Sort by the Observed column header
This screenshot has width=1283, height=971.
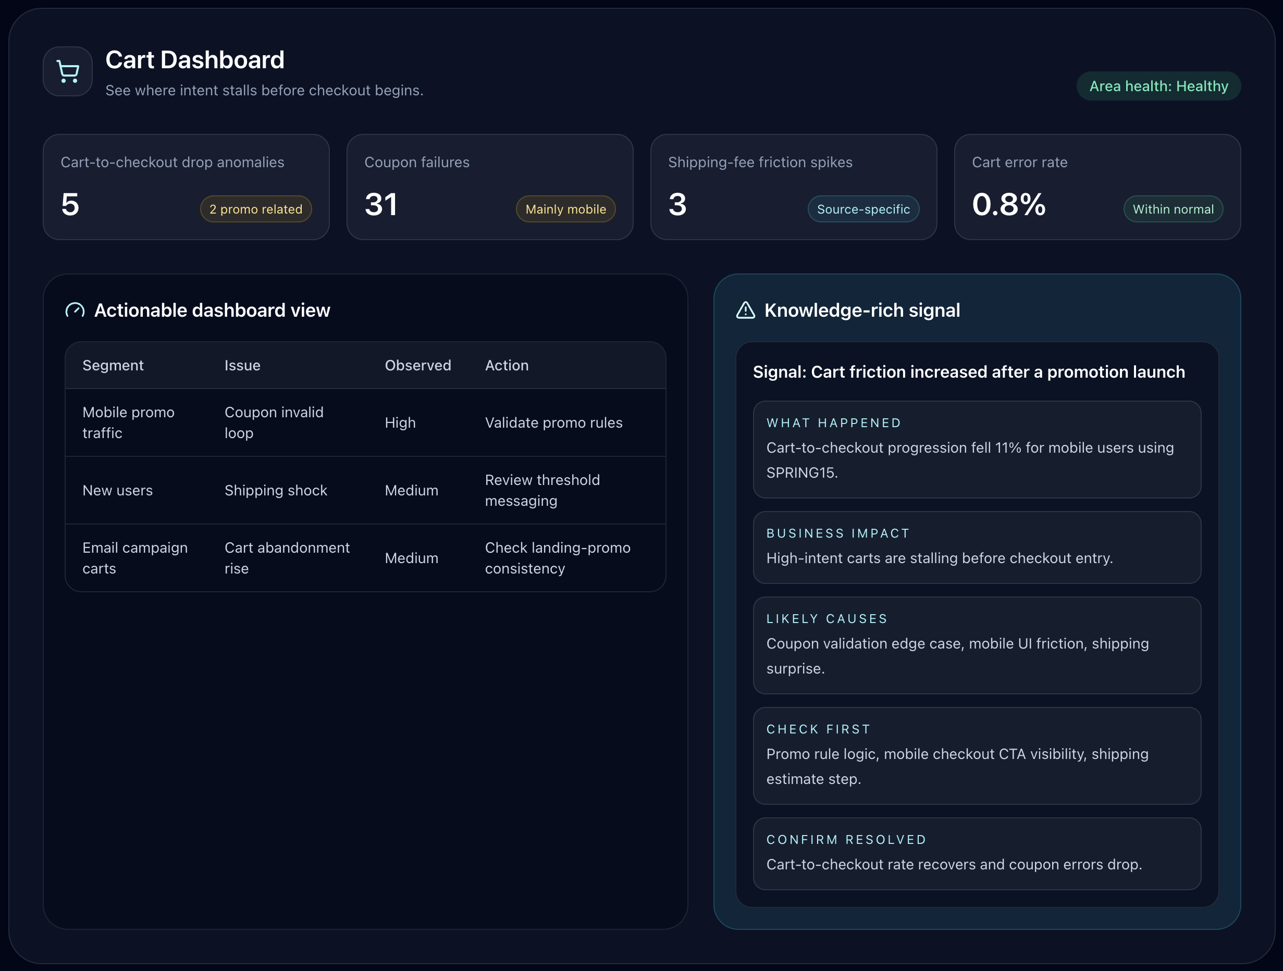[417, 365]
